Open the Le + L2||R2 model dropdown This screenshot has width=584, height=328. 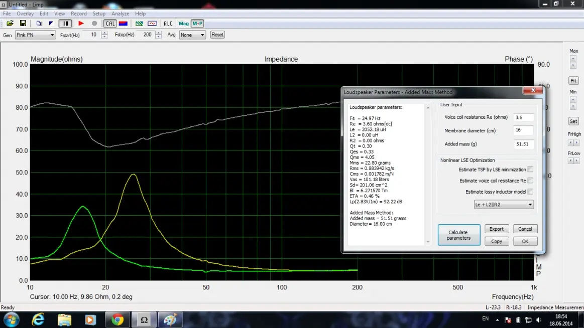tap(503, 205)
